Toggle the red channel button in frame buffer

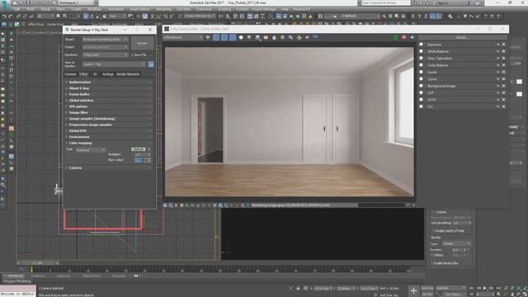(x=216, y=37)
